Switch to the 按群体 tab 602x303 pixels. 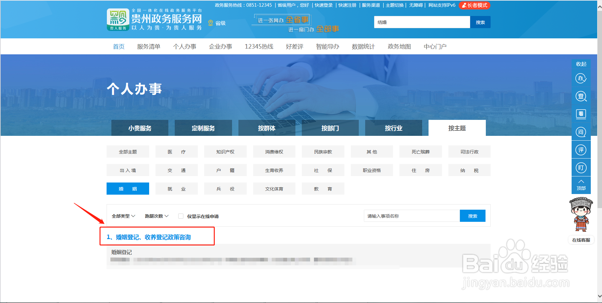(267, 128)
